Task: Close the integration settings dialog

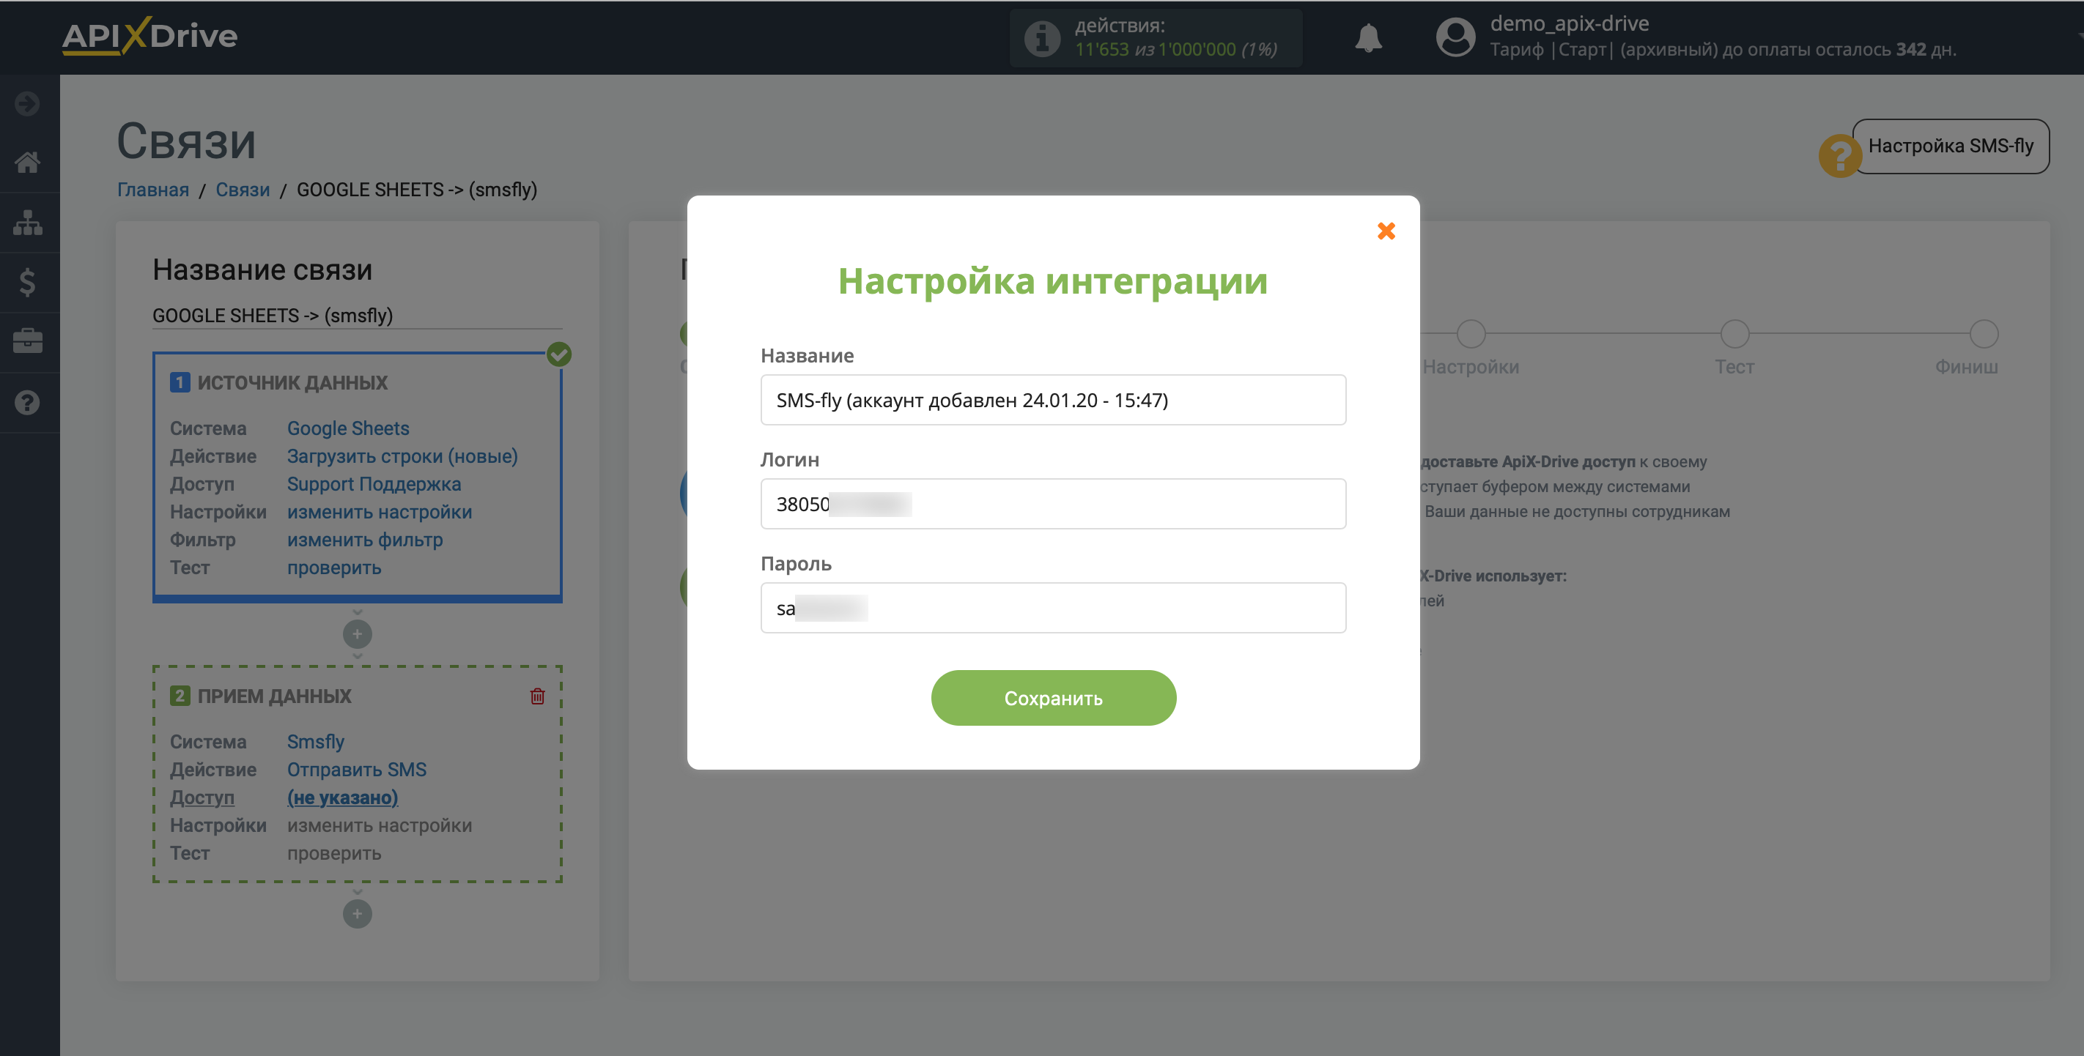Action: pyautogui.click(x=1386, y=231)
